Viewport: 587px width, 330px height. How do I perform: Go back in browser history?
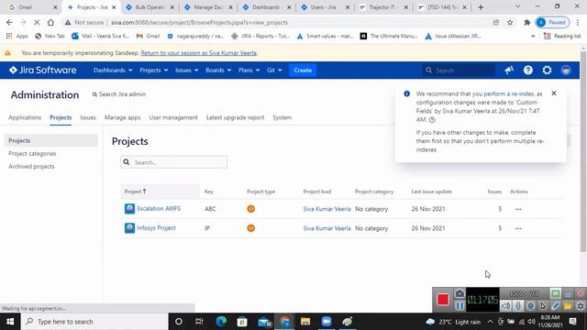click(9, 22)
